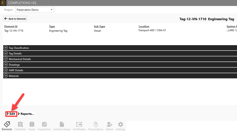This screenshot has height=131, width=237.
Task: Click the COMPLETIONS HQ title text
Action: tap(22, 3)
